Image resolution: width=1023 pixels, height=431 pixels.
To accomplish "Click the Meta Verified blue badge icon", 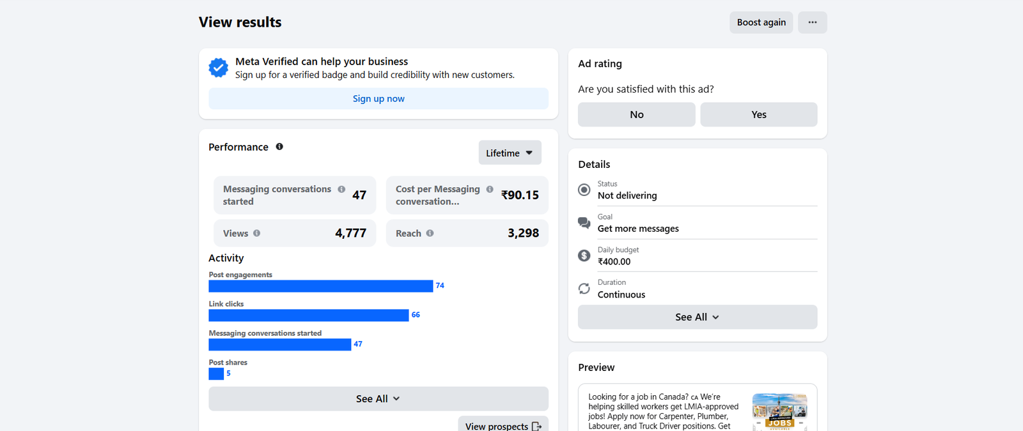I will [218, 68].
